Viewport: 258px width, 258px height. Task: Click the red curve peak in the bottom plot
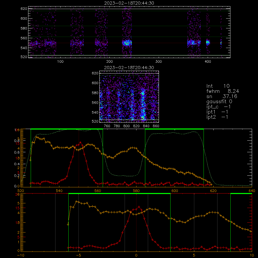coord(139,207)
